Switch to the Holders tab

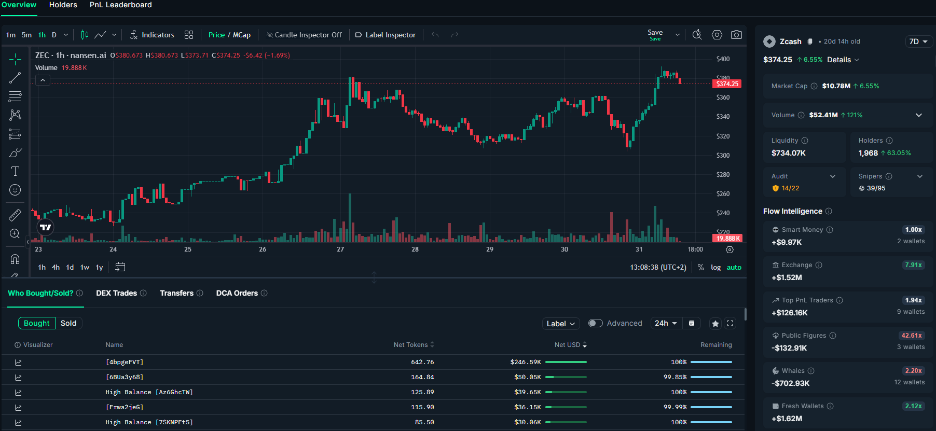pyautogui.click(x=63, y=5)
